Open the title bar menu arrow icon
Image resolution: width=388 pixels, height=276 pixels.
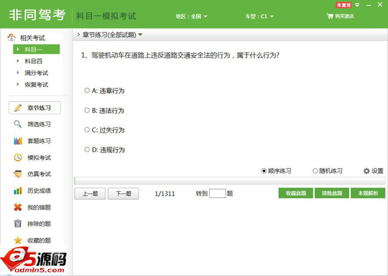click(357, 5)
